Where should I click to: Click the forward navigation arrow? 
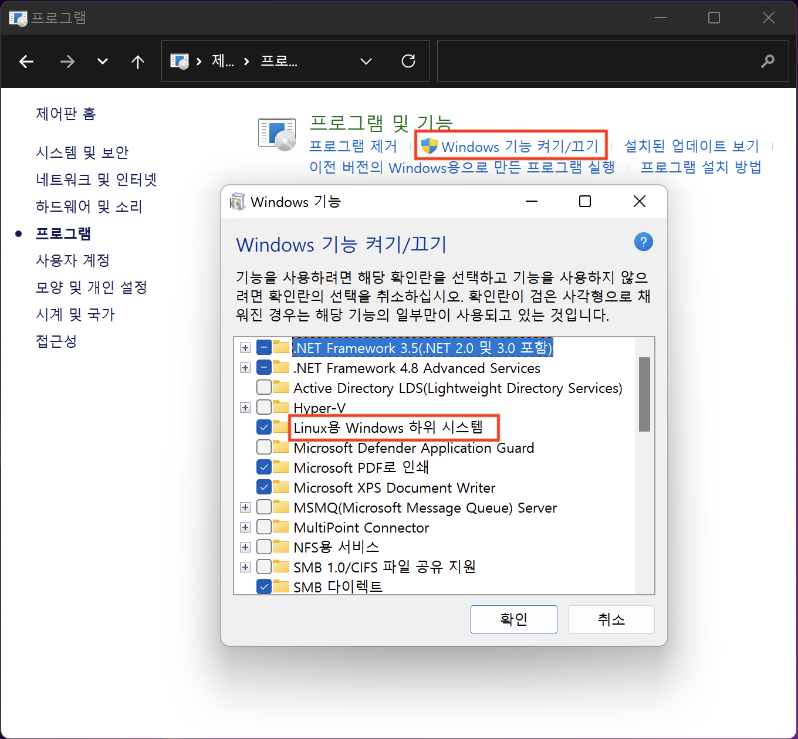pyautogui.click(x=67, y=61)
